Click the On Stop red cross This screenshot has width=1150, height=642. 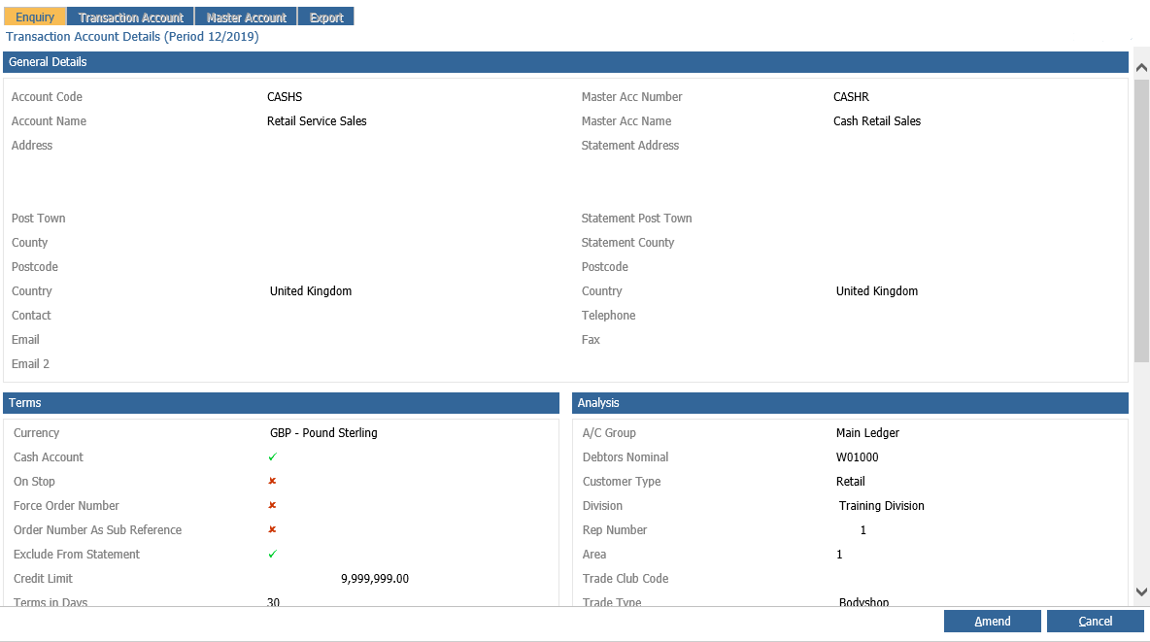click(272, 482)
